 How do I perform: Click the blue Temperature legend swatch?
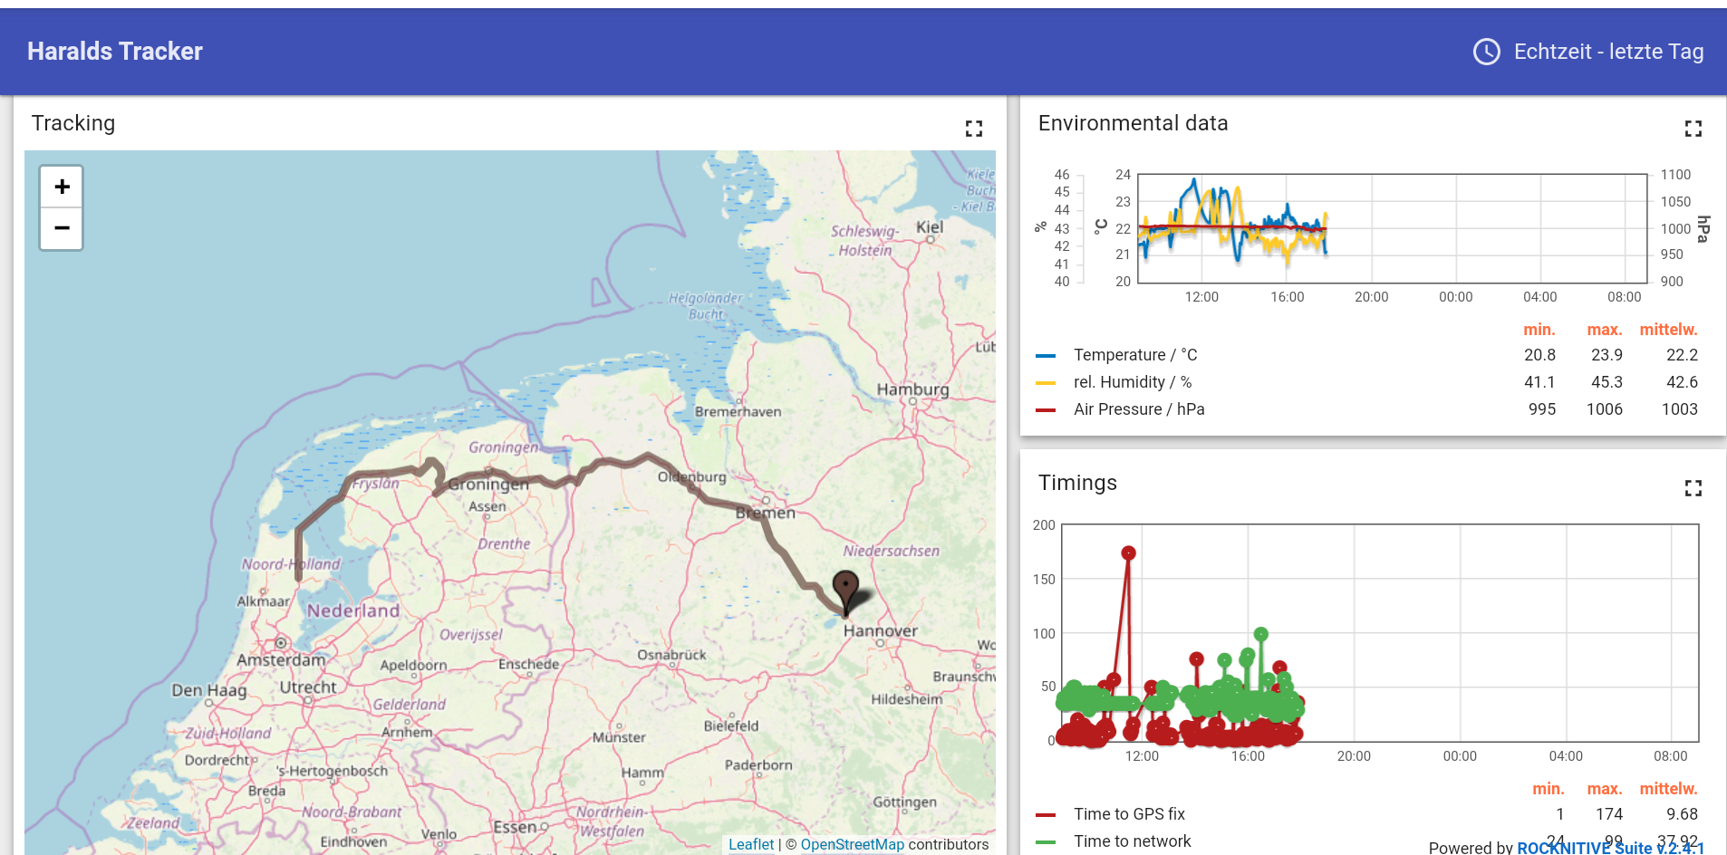[x=1046, y=356]
